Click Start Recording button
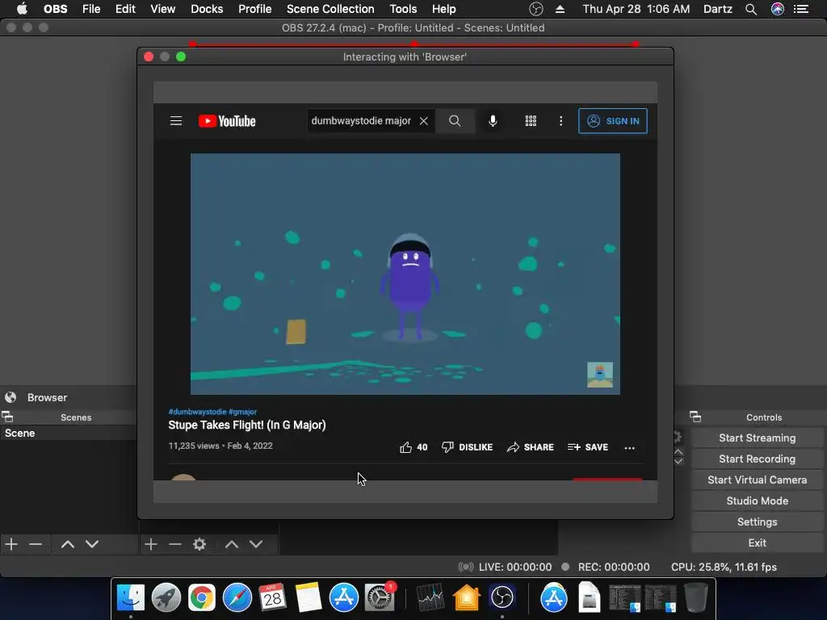Image resolution: width=827 pixels, height=620 pixels. coord(757,459)
